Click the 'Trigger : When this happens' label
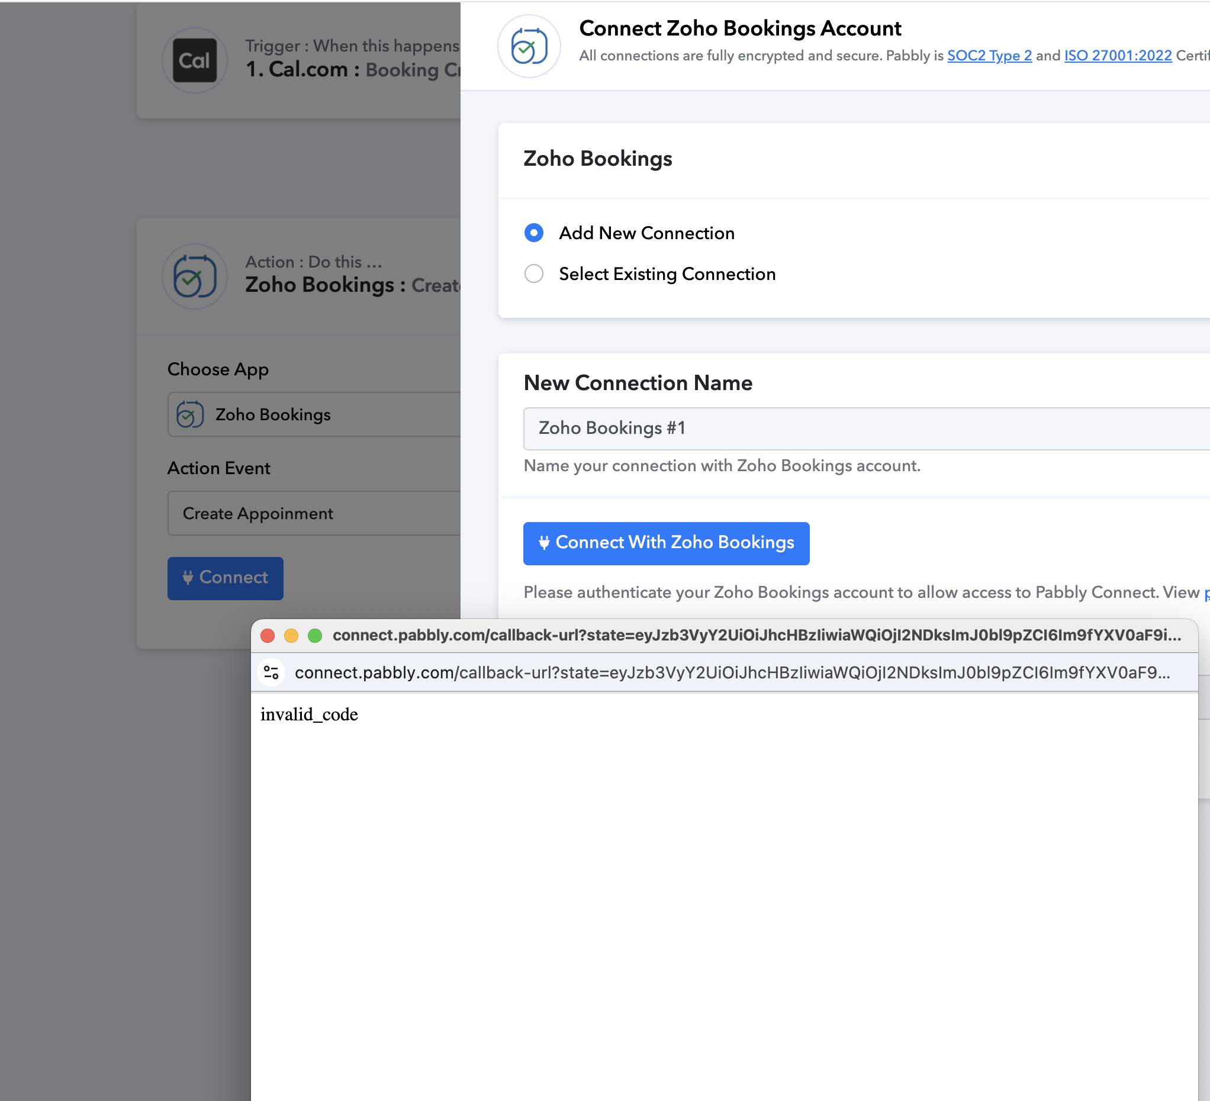Viewport: 1210px width, 1101px height. point(352,46)
